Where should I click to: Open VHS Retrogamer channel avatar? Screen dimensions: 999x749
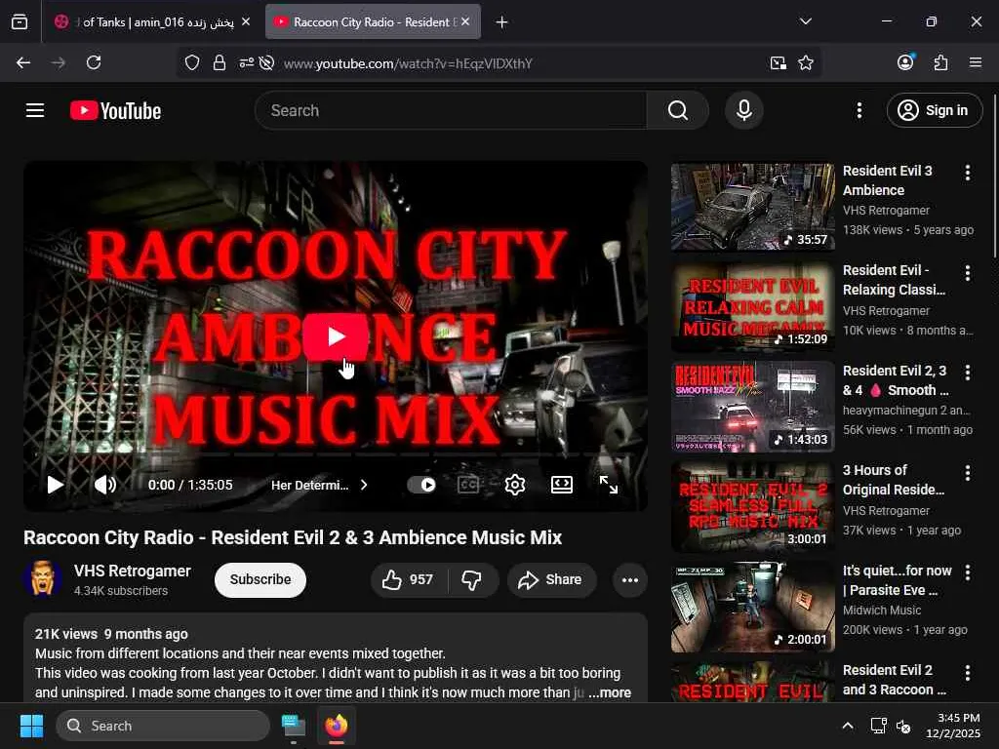pyautogui.click(x=43, y=579)
